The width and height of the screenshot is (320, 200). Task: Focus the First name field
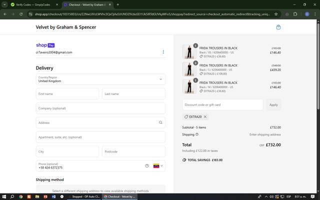(x=67, y=93)
